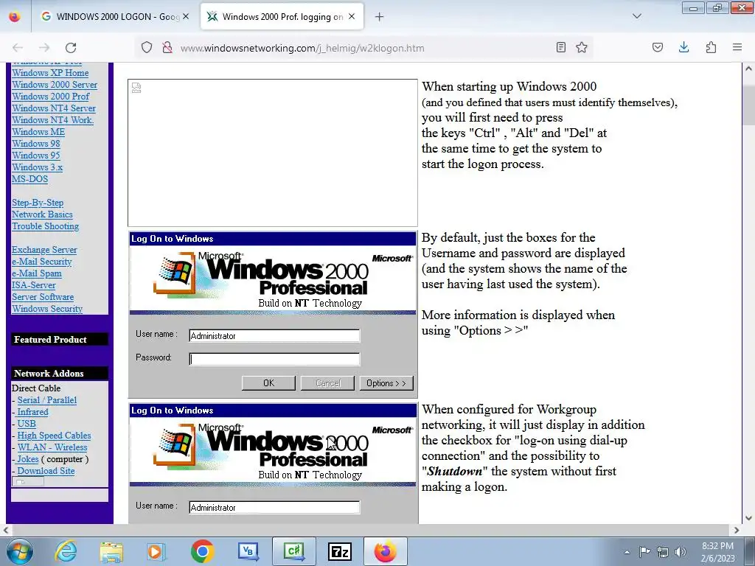755x566 pixels.
Task: Open the Windows Start menu orb
Action: pyautogui.click(x=20, y=551)
